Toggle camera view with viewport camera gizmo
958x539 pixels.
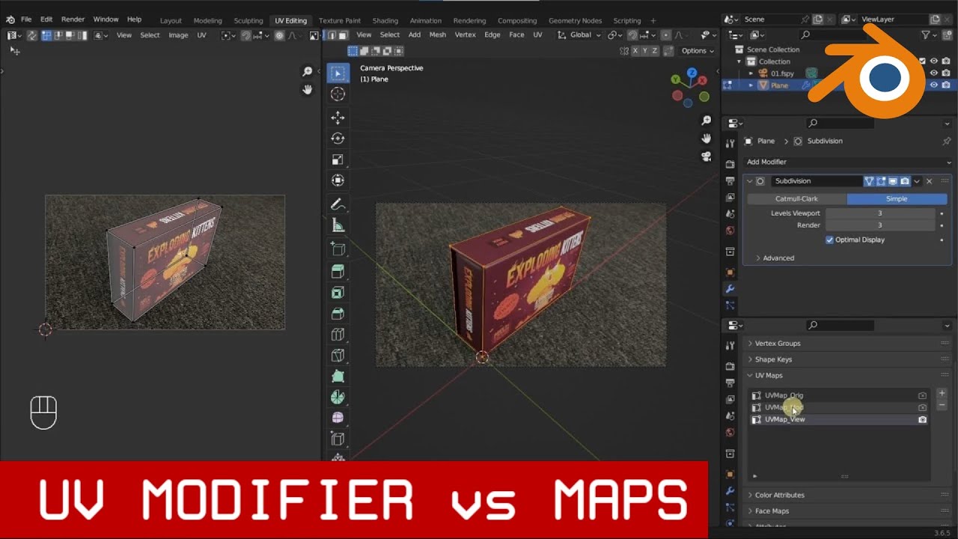click(706, 156)
